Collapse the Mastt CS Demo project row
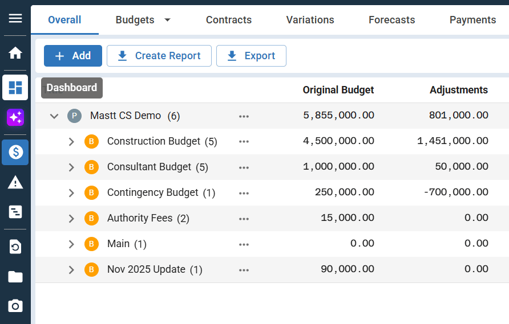509x324 pixels. click(54, 116)
